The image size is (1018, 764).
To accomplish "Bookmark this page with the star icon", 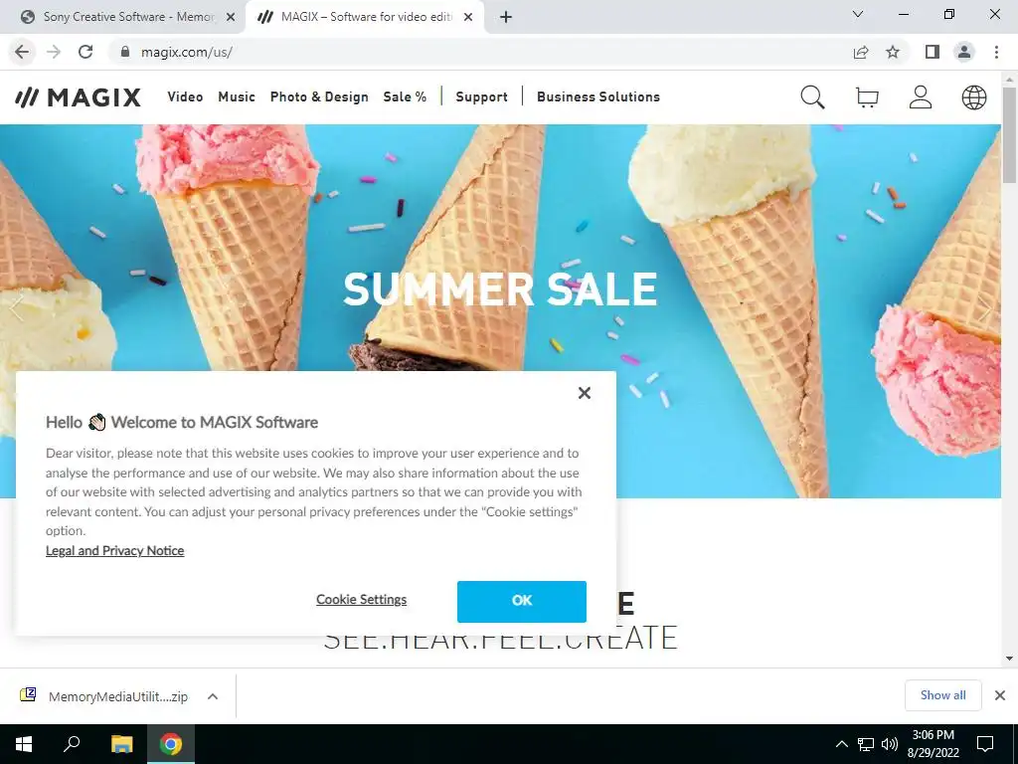I will tap(893, 52).
